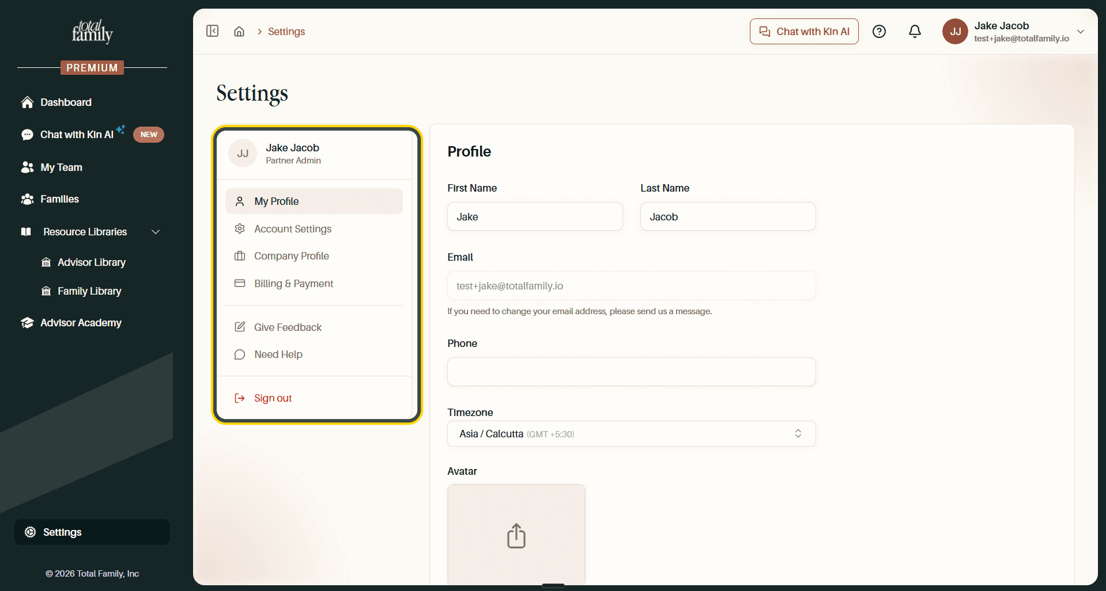Switch to Account Settings tab
Screen dimensions: 1106x591
pyautogui.click(x=314, y=229)
